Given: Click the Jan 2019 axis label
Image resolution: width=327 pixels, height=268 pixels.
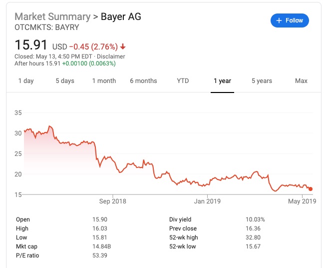Looking at the screenshot, I should [x=207, y=201].
